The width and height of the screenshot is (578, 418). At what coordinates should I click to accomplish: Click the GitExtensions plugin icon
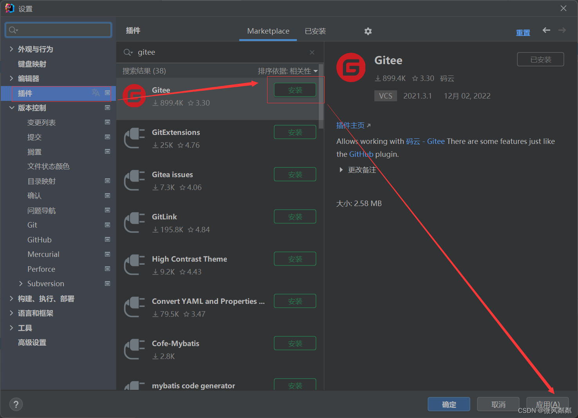click(134, 138)
